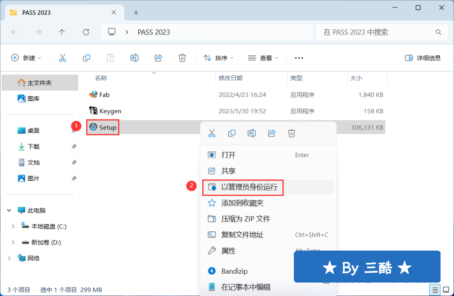Image resolution: width=454 pixels, height=296 pixels.
Task: Unpin 文档 from quick access
Action: tap(74, 162)
